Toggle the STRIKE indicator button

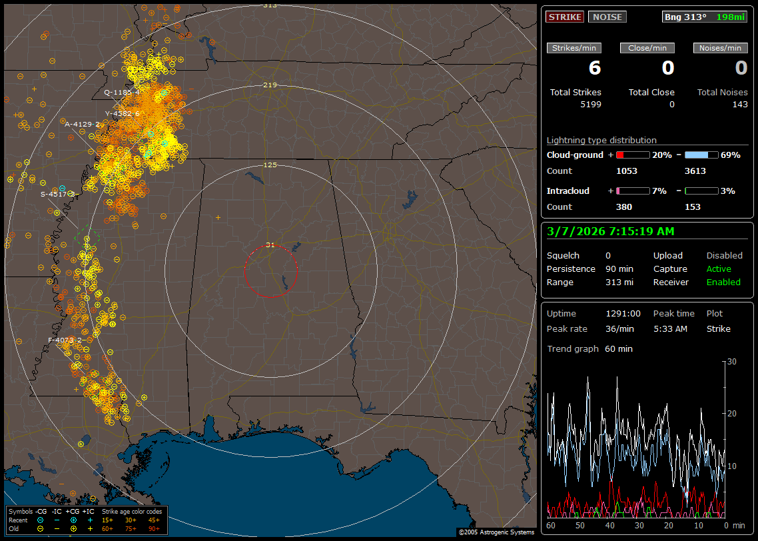pyautogui.click(x=565, y=17)
